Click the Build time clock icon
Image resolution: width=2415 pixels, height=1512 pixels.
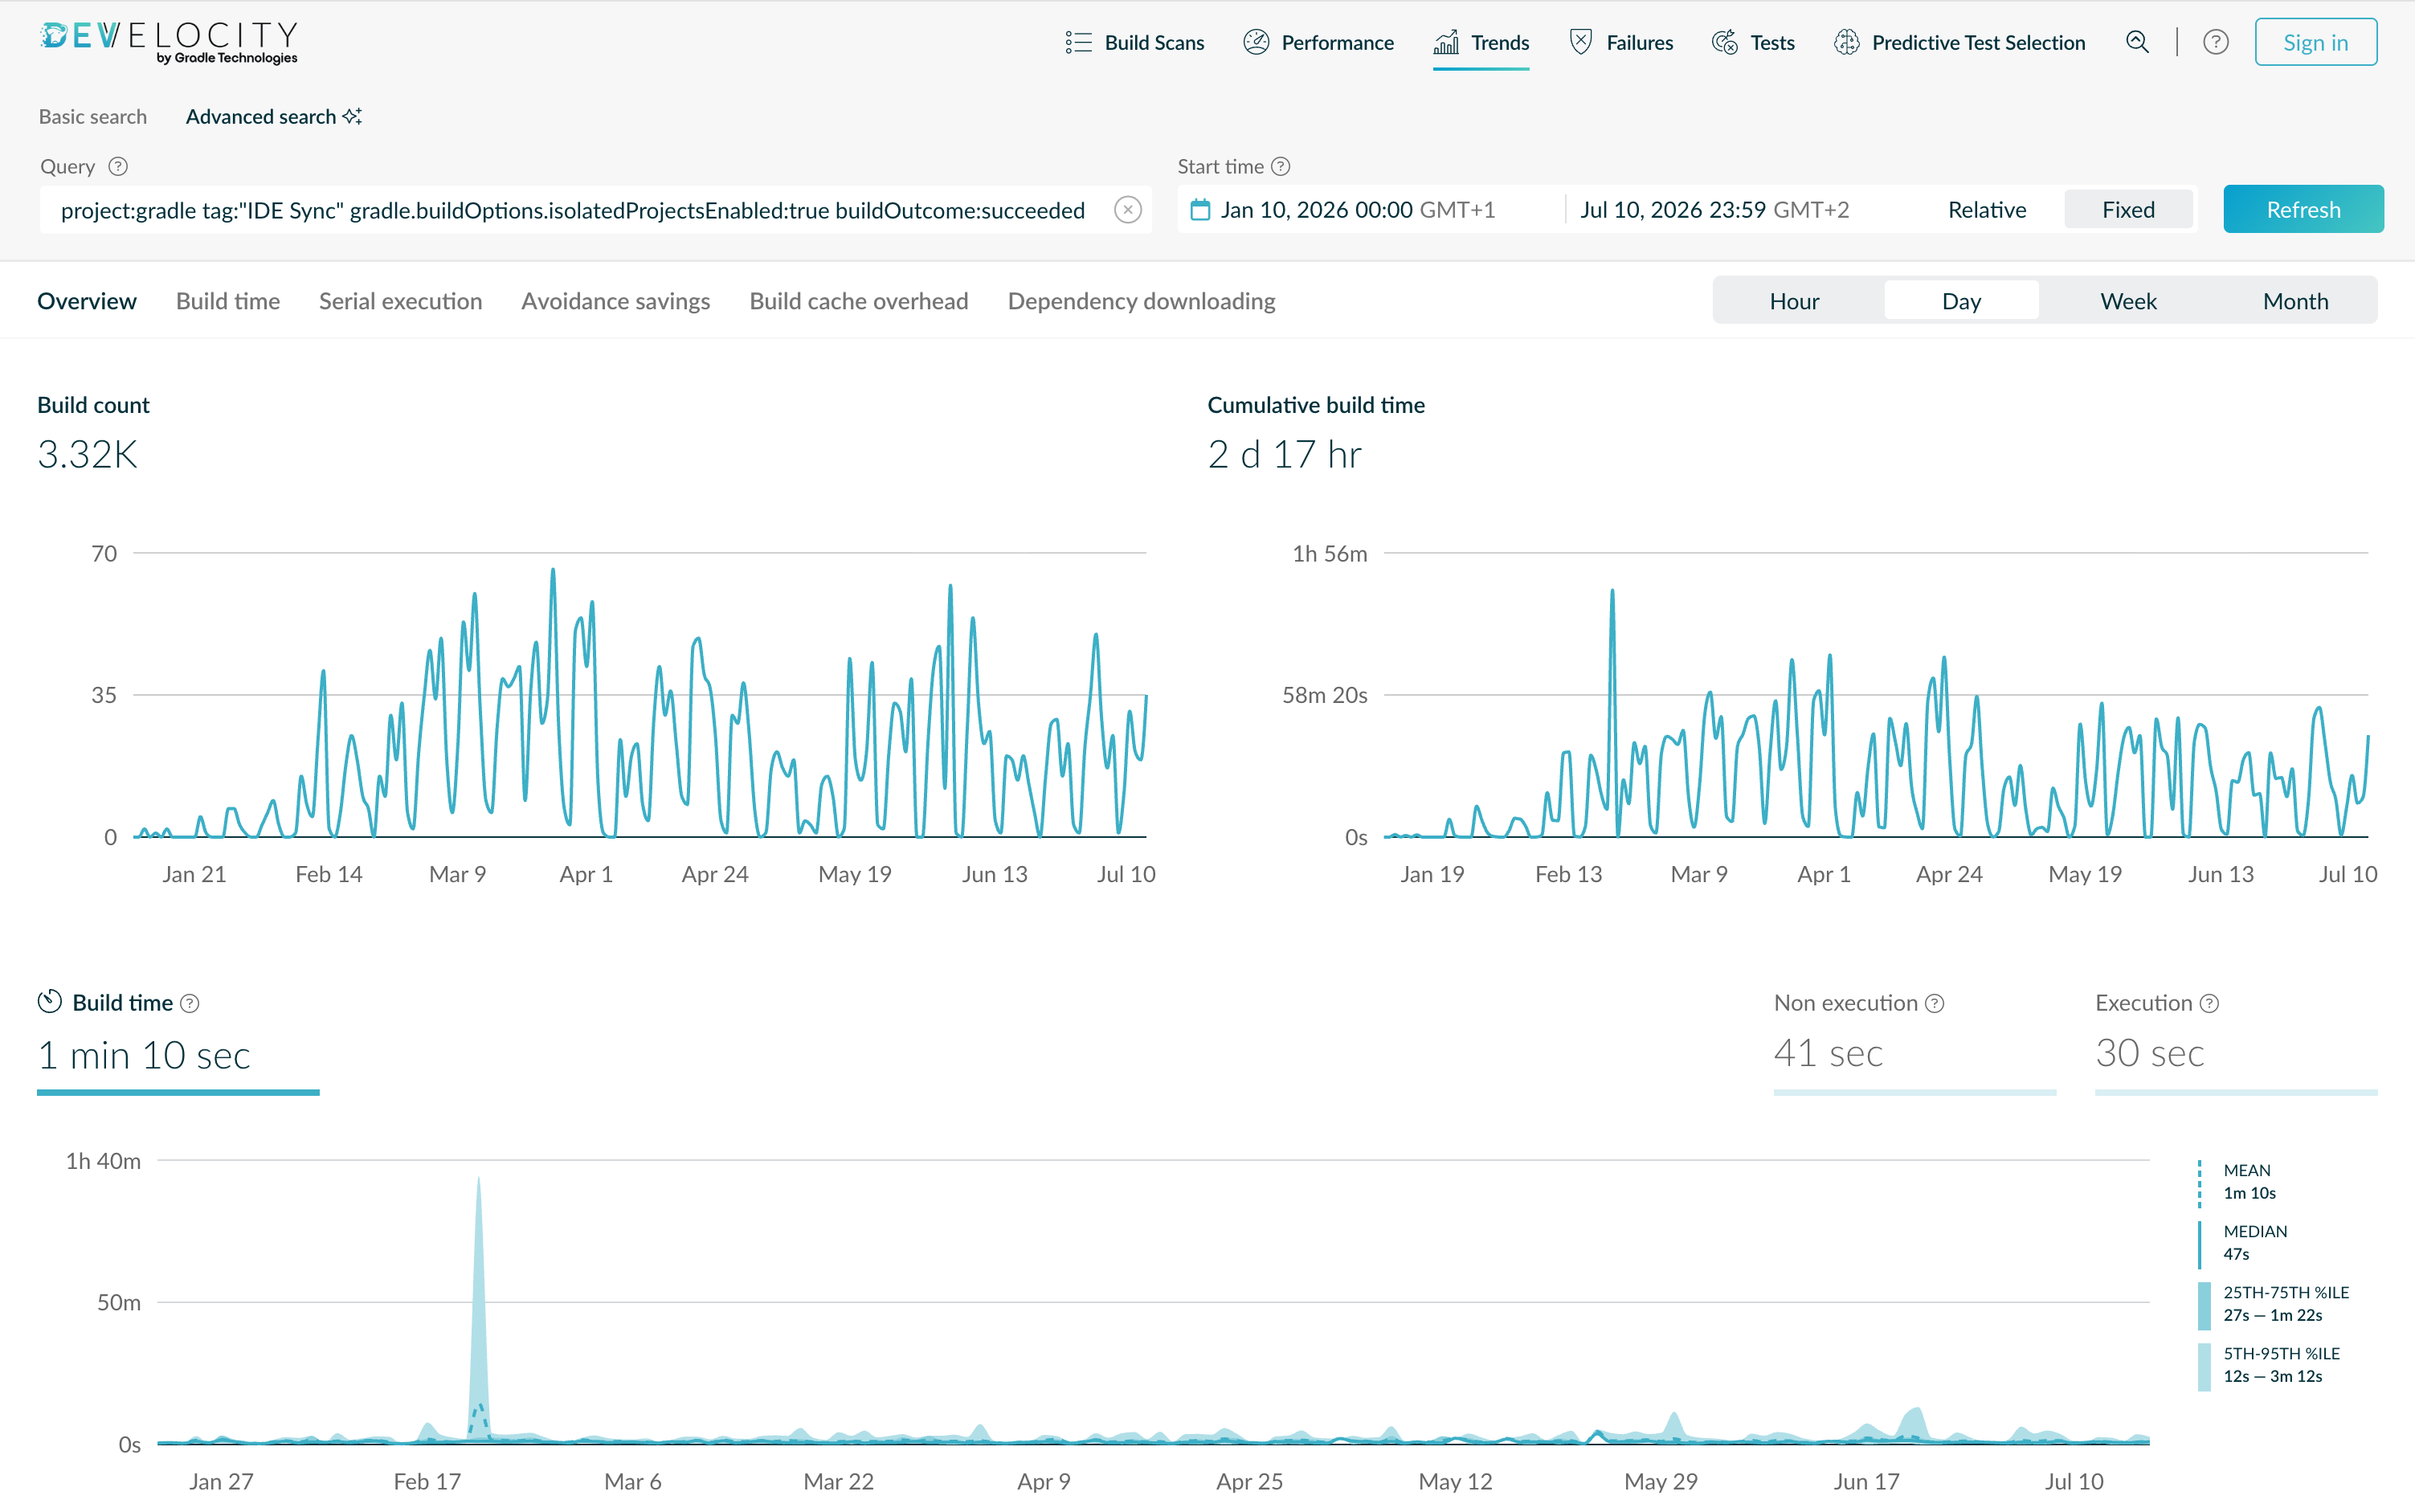point(50,1001)
